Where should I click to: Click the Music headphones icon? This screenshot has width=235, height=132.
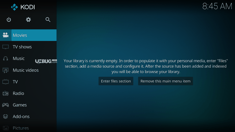pos(6,58)
